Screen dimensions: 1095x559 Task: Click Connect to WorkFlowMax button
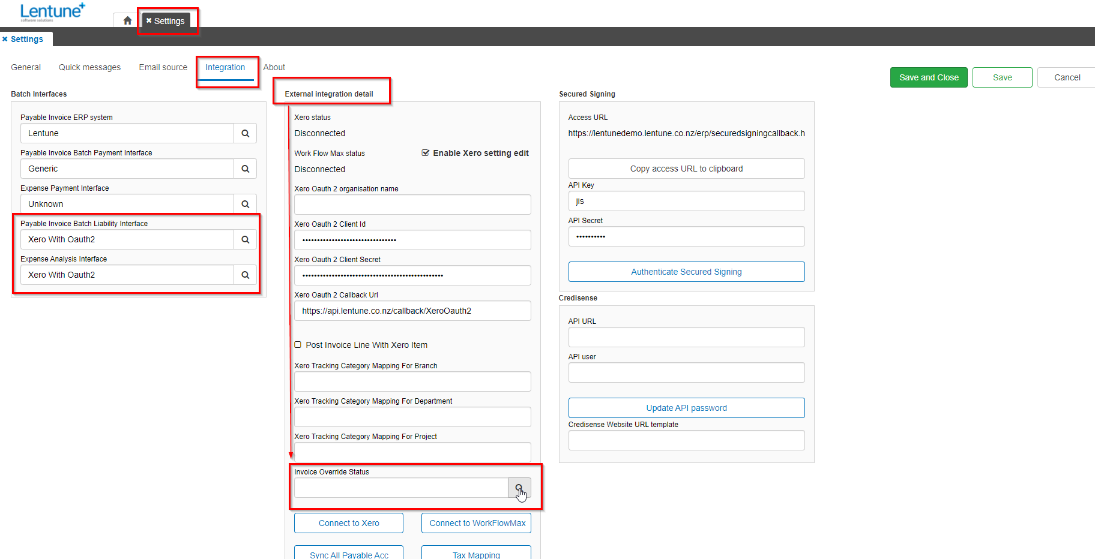tap(477, 523)
